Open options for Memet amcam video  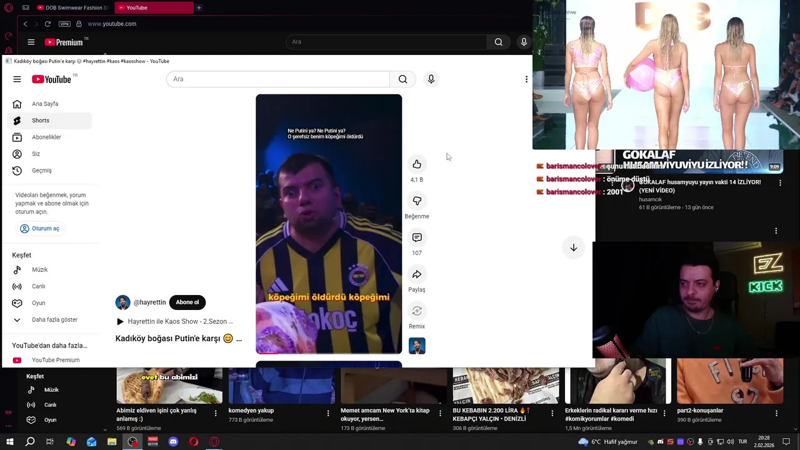440,413
